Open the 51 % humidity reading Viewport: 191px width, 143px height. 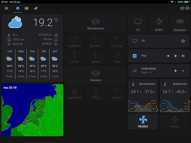pyautogui.click(x=15, y=35)
